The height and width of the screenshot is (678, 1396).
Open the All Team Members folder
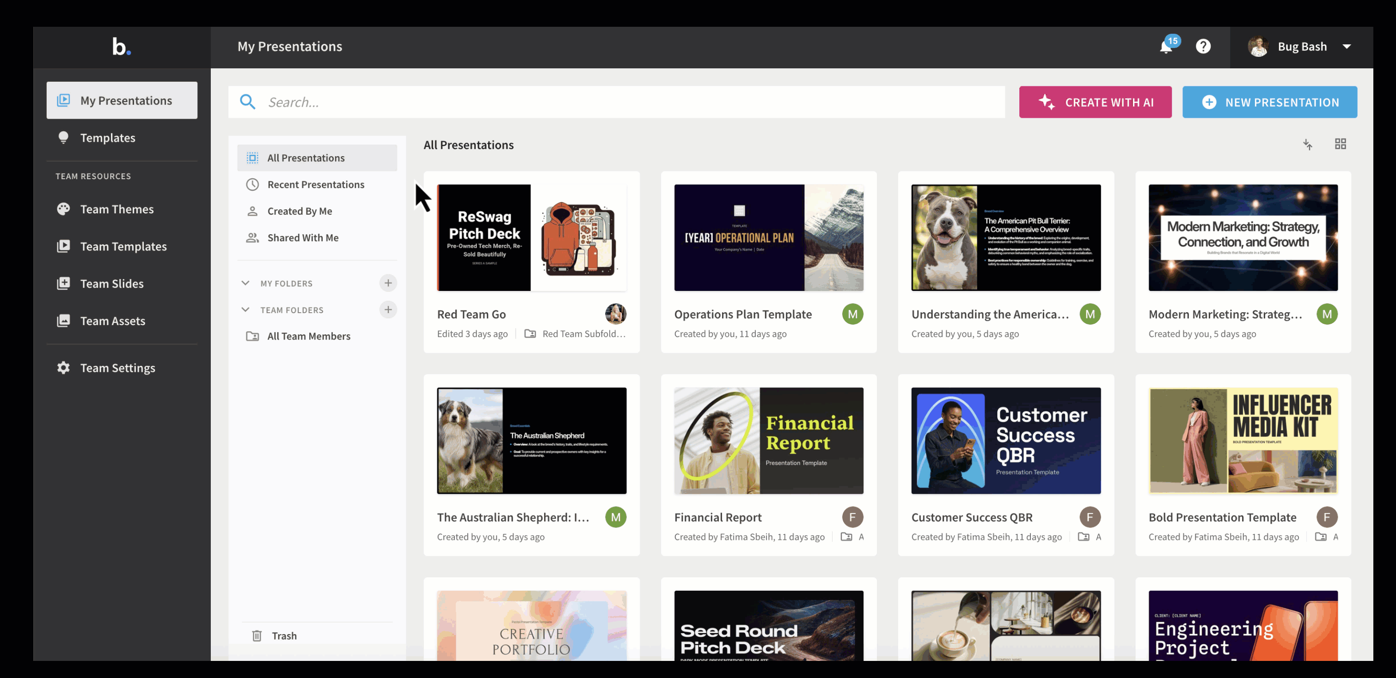pyautogui.click(x=317, y=336)
